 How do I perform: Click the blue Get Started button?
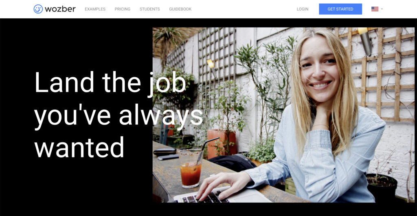[x=340, y=9]
